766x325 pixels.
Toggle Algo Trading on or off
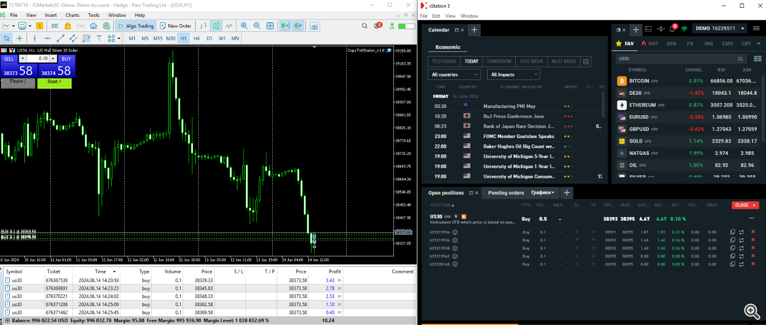pos(135,26)
